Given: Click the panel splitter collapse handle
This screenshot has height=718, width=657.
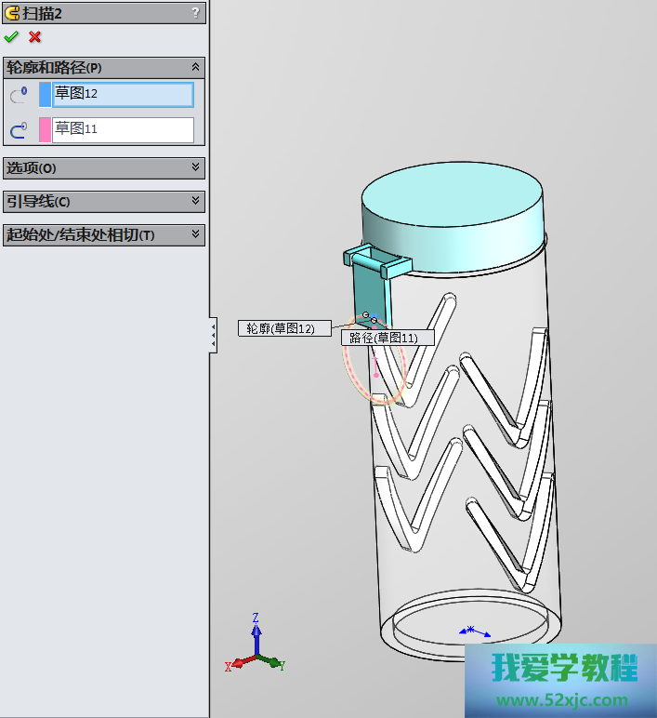Looking at the screenshot, I should point(213,335).
